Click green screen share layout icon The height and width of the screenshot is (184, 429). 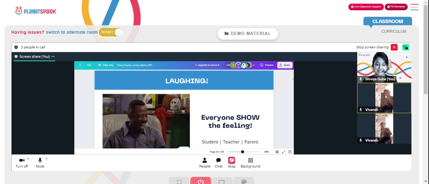click(x=406, y=47)
